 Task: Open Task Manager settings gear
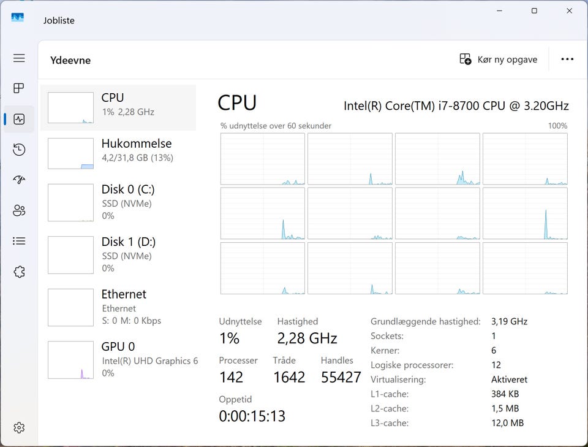[x=19, y=427]
